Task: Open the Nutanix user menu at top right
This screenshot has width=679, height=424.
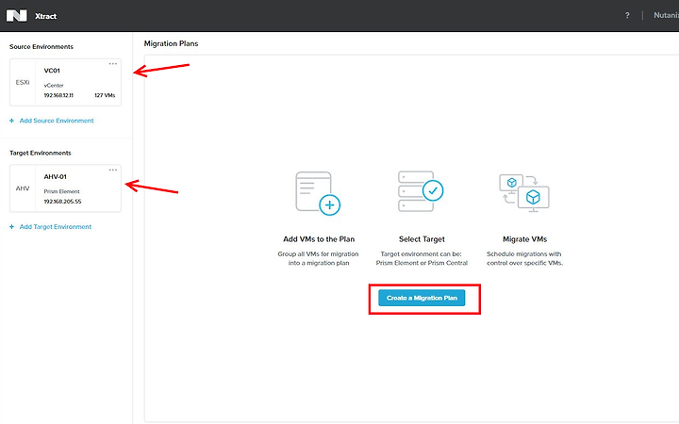Action: click(x=666, y=16)
